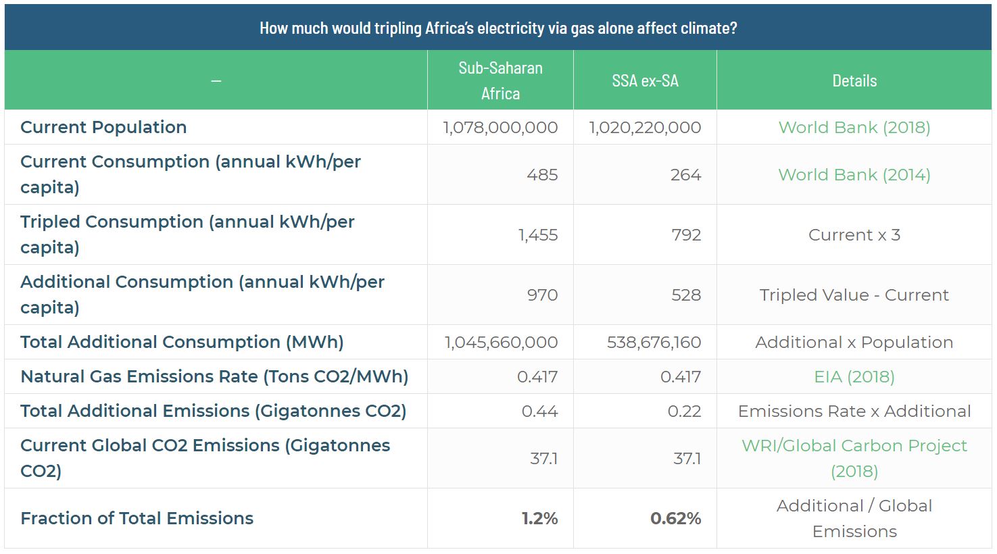Click the 1,020,220,000 population value
Image resolution: width=997 pixels, height=554 pixels.
(x=645, y=128)
